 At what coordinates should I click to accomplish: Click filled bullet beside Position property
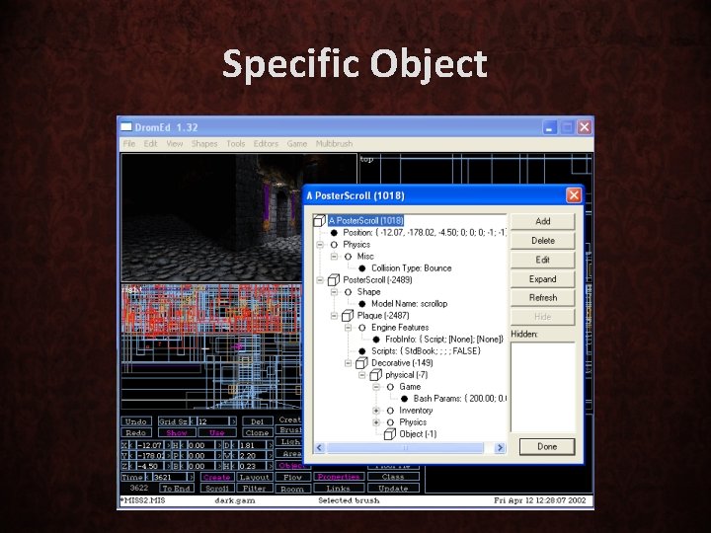[x=334, y=233]
